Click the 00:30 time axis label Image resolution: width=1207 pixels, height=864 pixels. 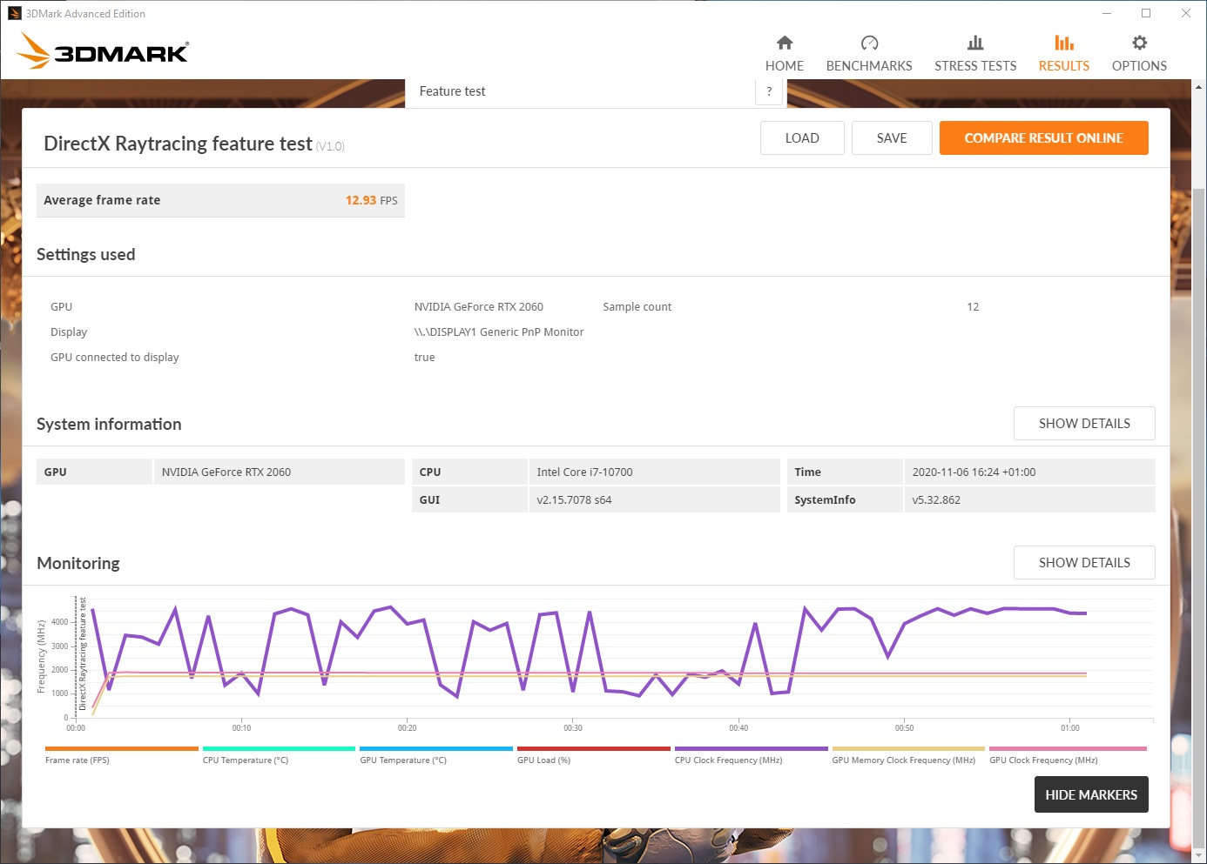(x=572, y=728)
